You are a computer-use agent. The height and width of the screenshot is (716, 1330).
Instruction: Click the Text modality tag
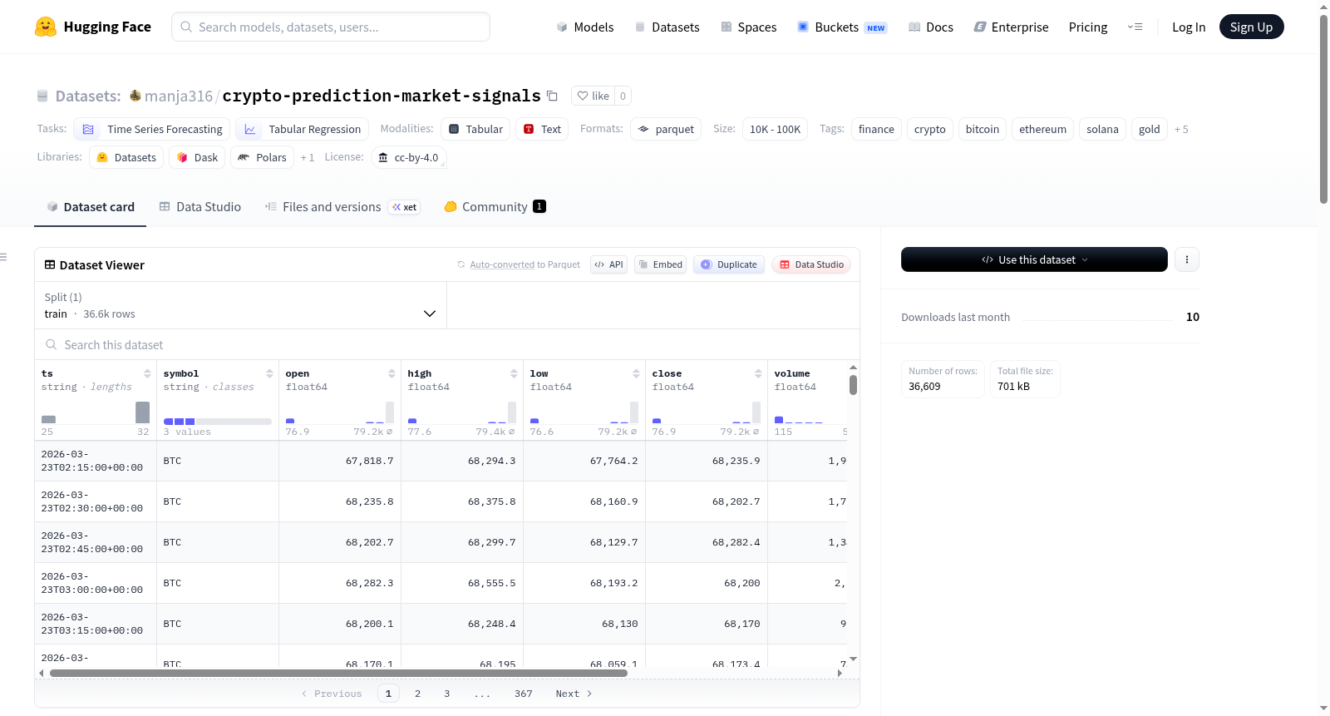(542, 129)
